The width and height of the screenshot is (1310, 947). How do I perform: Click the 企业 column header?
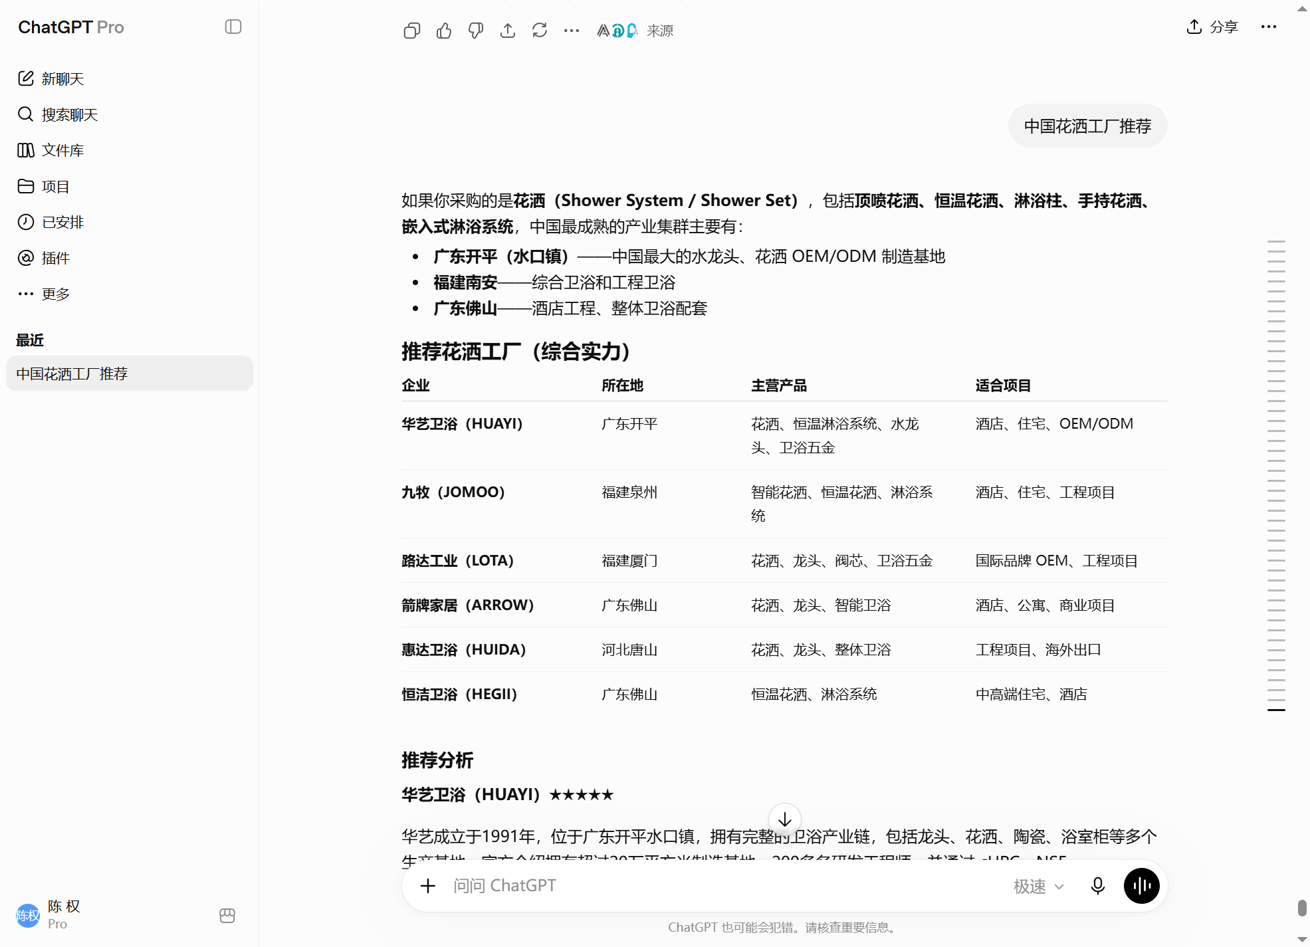click(x=415, y=385)
